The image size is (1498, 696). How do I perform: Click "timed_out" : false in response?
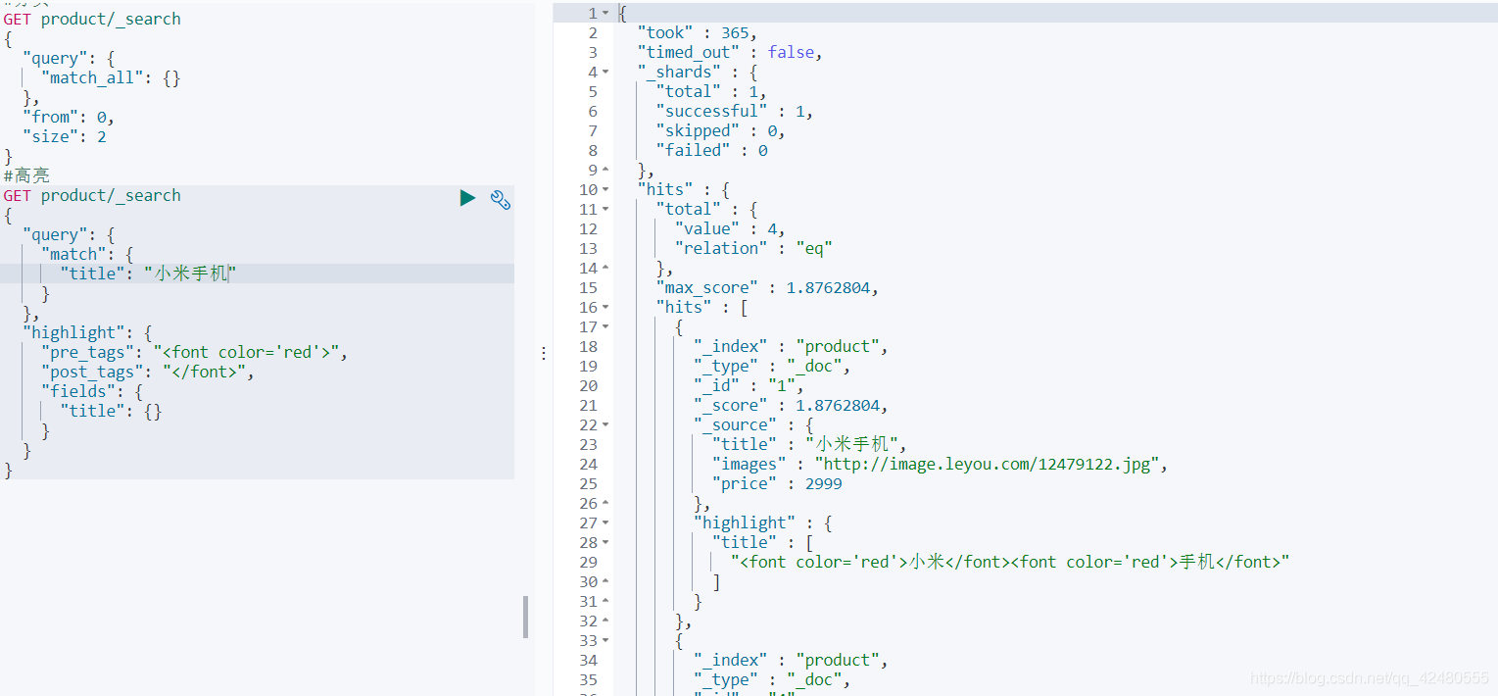[730, 52]
